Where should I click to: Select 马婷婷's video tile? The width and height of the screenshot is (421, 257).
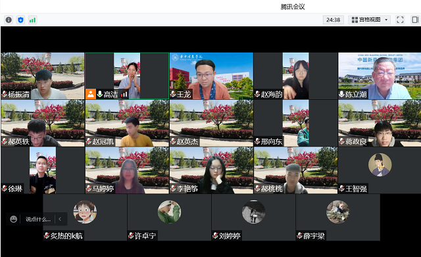pos(127,170)
